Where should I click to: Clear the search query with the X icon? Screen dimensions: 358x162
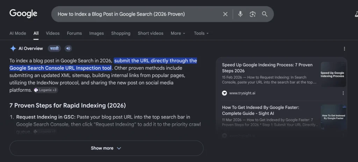pyautogui.click(x=225, y=14)
